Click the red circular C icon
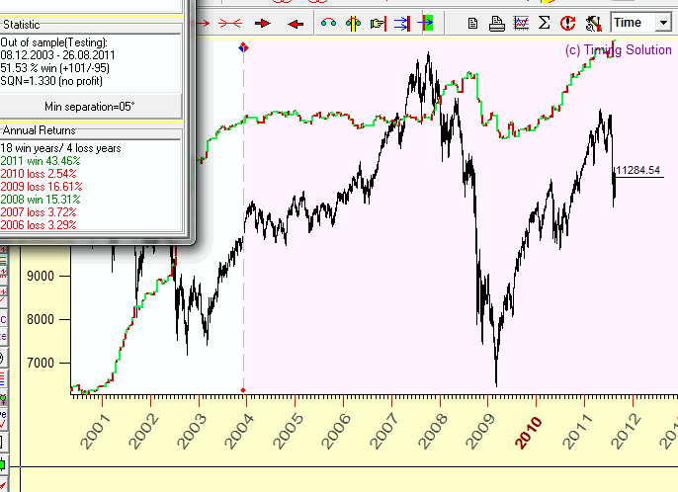The image size is (678, 492). (567, 22)
